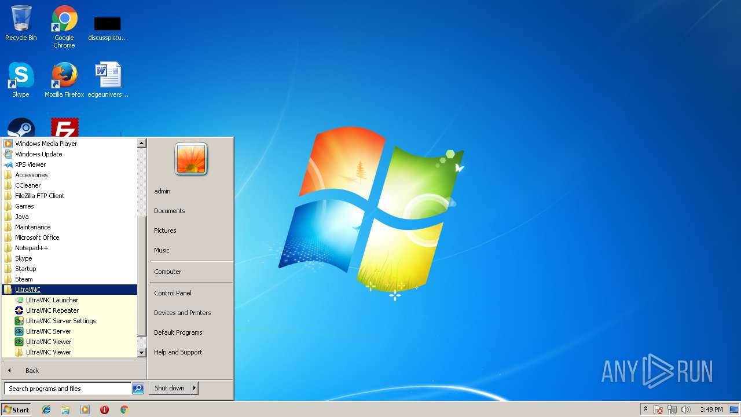Open Windows Explorer from the taskbar
Image resolution: width=741 pixels, height=417 pixels.
point(65,409)
